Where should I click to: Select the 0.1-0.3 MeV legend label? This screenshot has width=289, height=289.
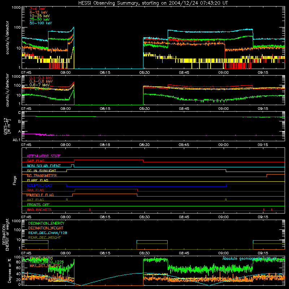[x=41, y=78]
